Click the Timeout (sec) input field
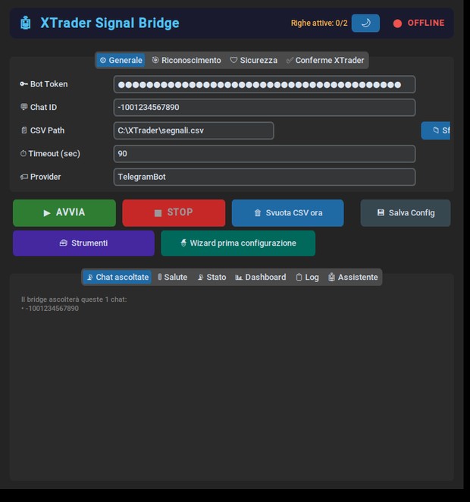470x502 pixels. tap(265, 154)
